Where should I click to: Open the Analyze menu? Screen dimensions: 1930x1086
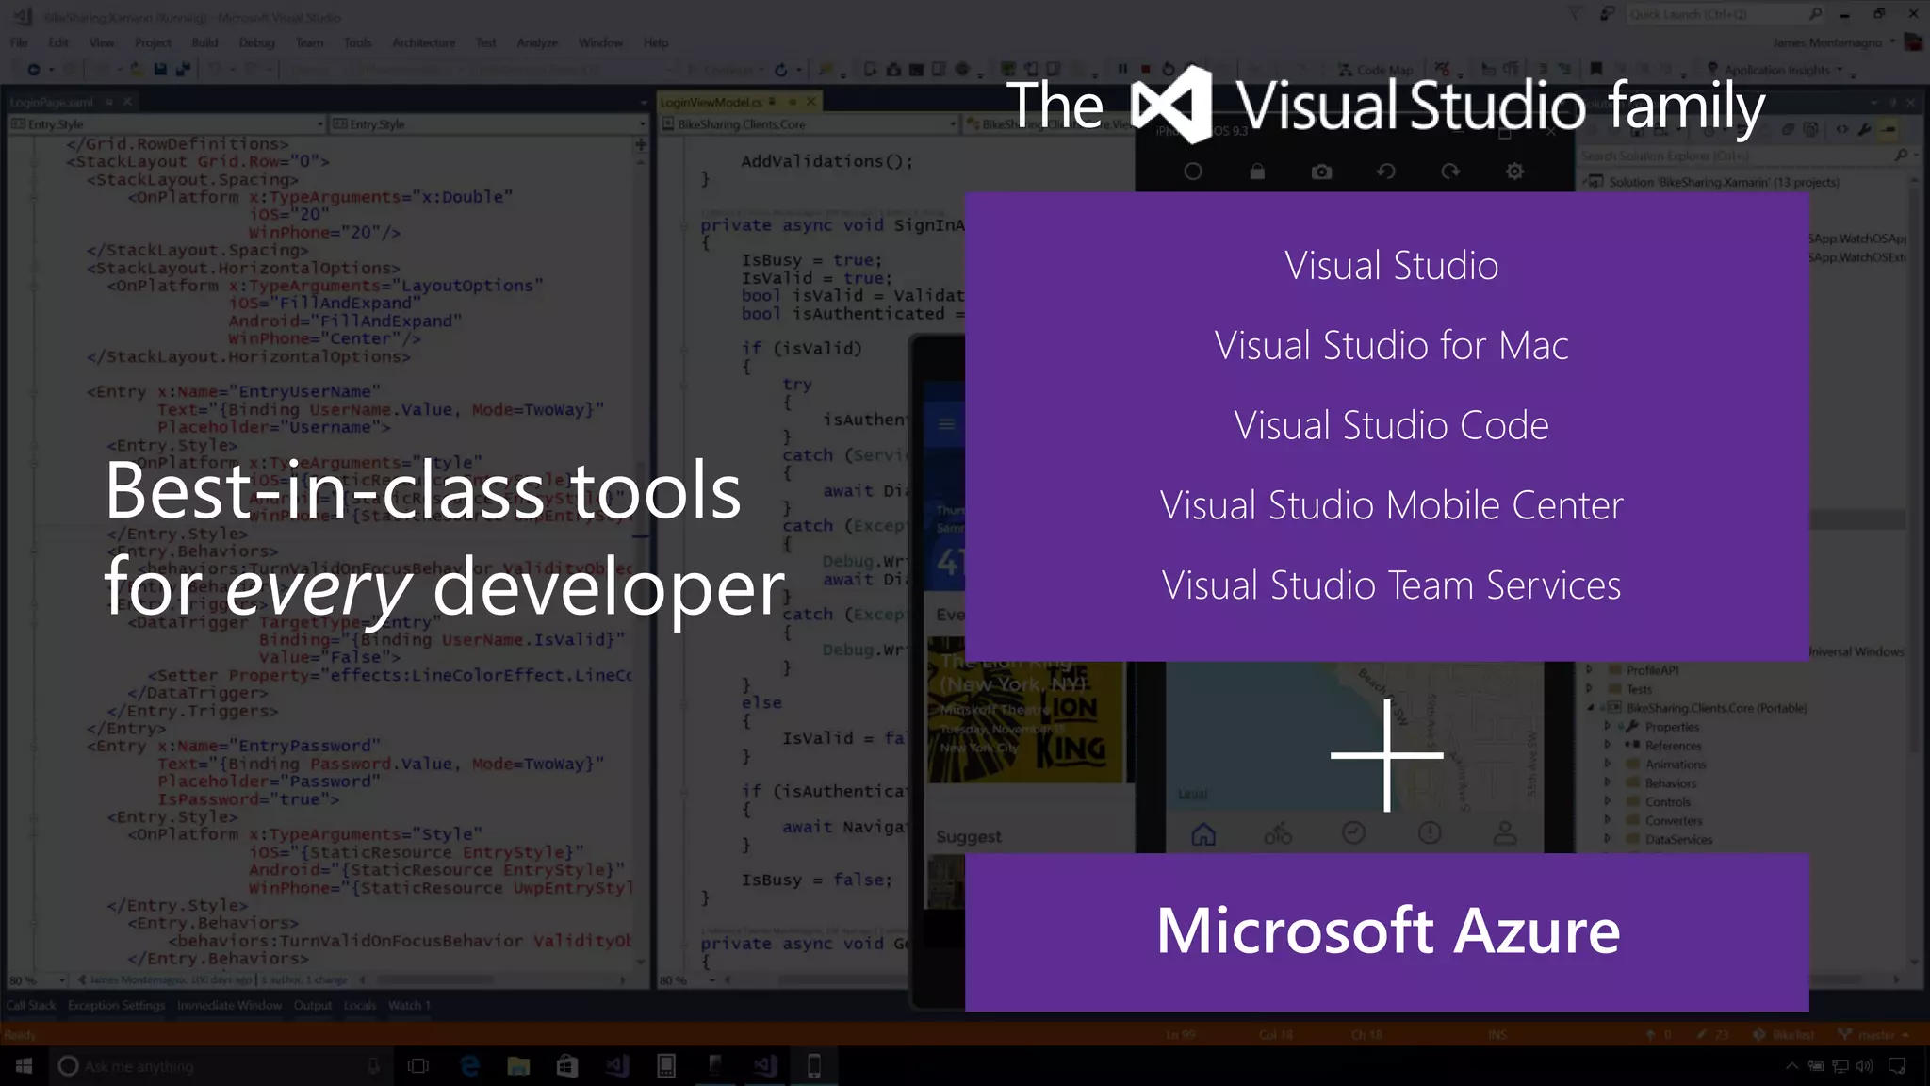click(x=537, y=42)
